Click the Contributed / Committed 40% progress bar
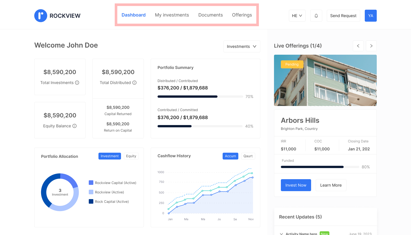Screen dimensions: 411x235 [200, 126]
